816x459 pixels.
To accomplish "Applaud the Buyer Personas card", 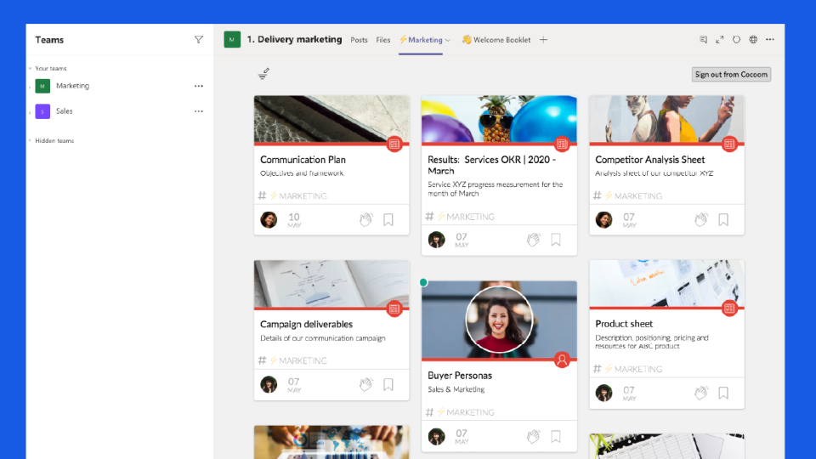I will click(x=534, y=436).
